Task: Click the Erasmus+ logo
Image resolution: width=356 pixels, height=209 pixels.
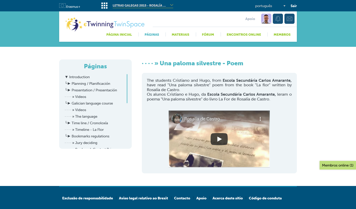Action: pyautogui.click(x=70, y=6)
